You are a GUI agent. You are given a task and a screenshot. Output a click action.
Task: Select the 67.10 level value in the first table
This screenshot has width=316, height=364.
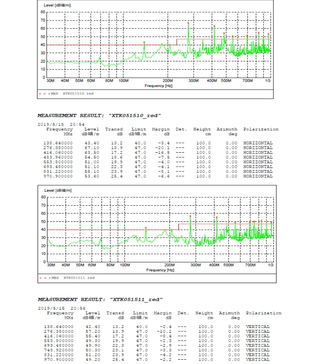point(91,148)
